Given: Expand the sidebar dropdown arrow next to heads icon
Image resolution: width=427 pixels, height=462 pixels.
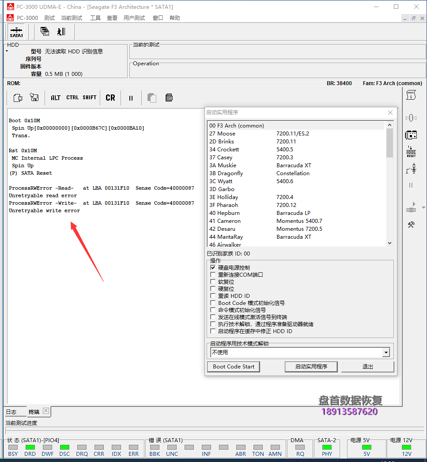Looking at the screenshot, I should tap(424, 207).
